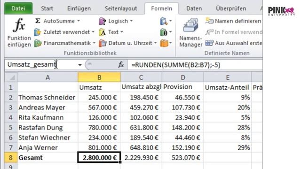Open the Zuletzt verwendet functions icon
The height and width of the screenshot is (169, 301).
(x=38, y=32)
